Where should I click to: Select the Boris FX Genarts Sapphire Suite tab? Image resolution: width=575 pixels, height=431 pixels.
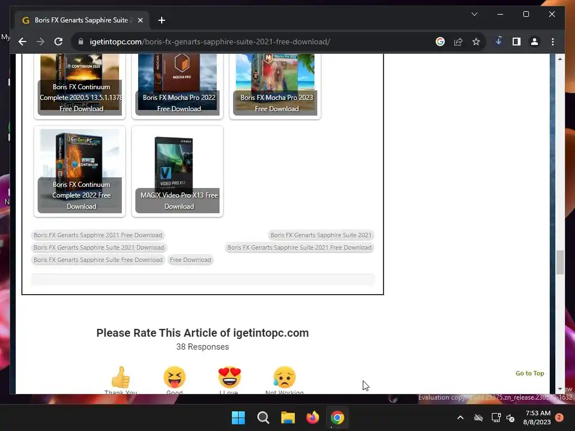pyautogui.click(x=81, y=20)
